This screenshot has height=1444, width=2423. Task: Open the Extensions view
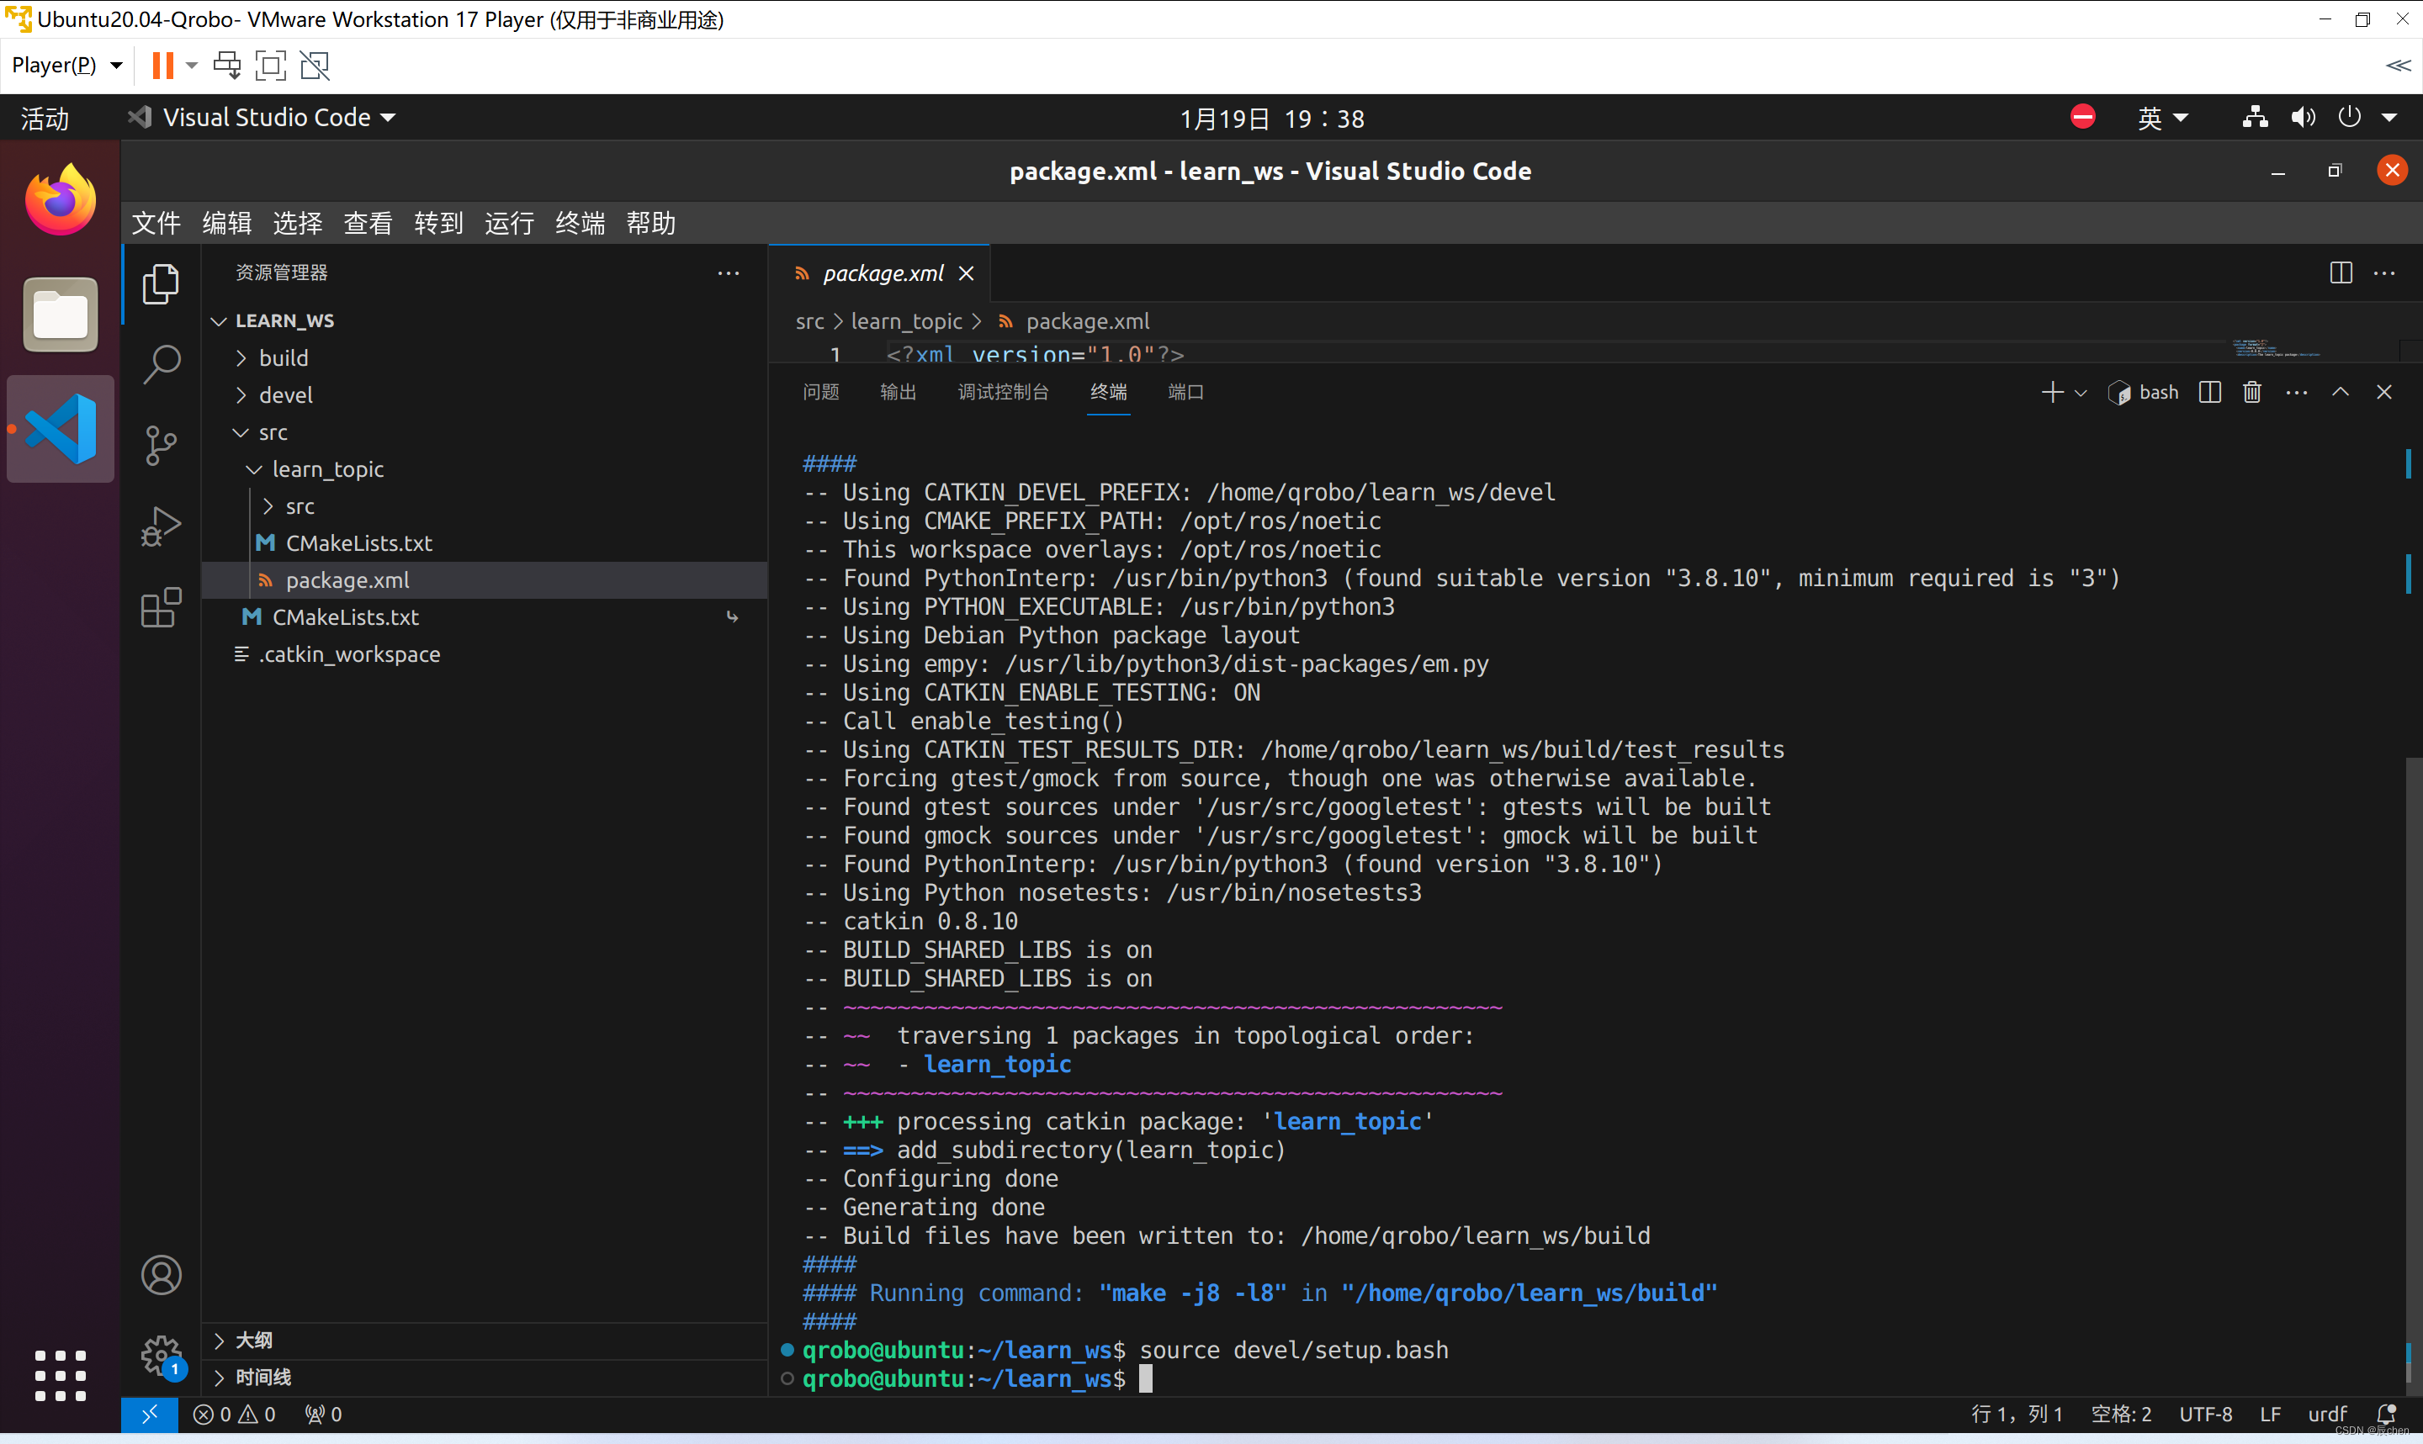[x=161, y=607]
